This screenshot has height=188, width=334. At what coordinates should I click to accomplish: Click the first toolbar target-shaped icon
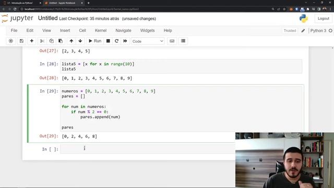(x=11, y=41)
